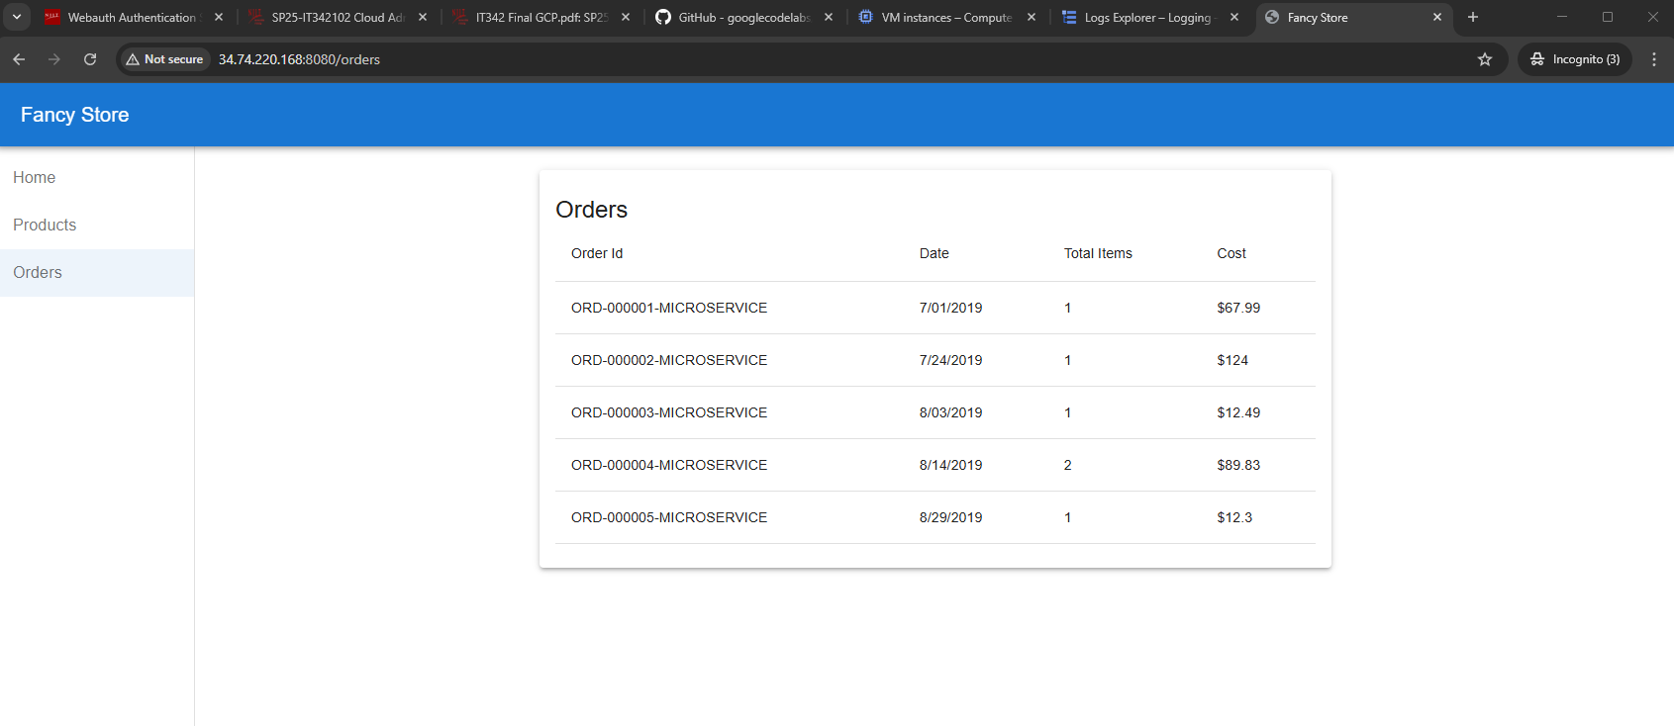Reload the page with the refresh icon
The height and width of the screenshot is (726, 1674).
pyautogui.click(x=90, y=59)
